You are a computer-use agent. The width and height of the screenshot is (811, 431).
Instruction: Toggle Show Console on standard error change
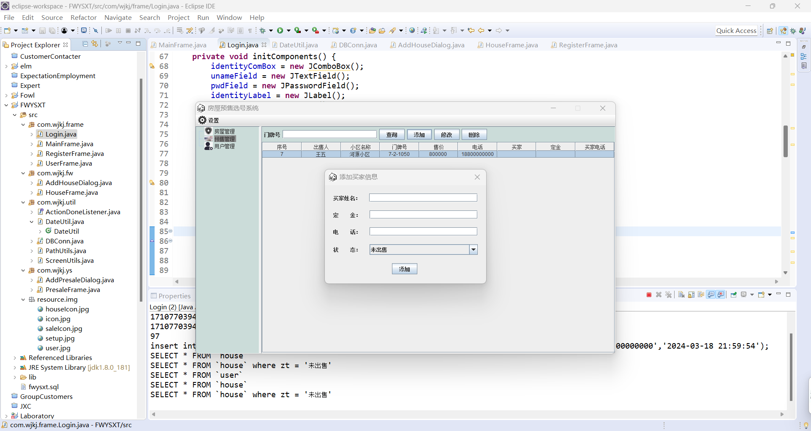tap(721, 295)
